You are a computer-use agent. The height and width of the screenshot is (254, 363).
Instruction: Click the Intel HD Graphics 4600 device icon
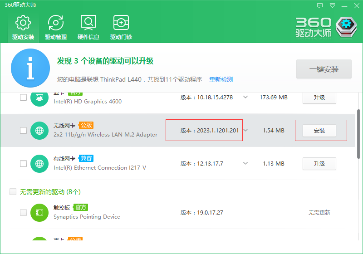39,98
